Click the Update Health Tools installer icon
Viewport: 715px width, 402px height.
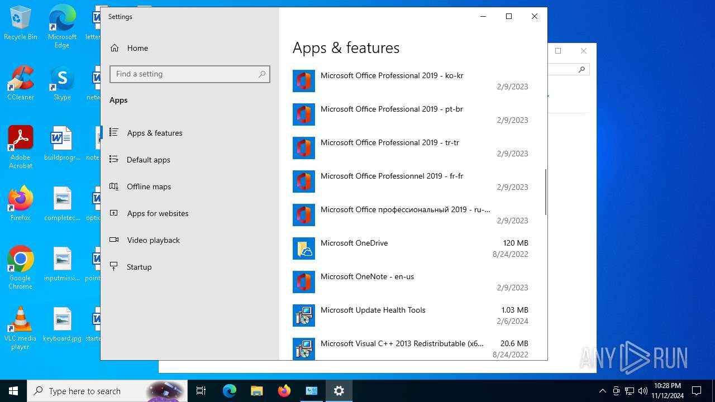tap(304, 315)
